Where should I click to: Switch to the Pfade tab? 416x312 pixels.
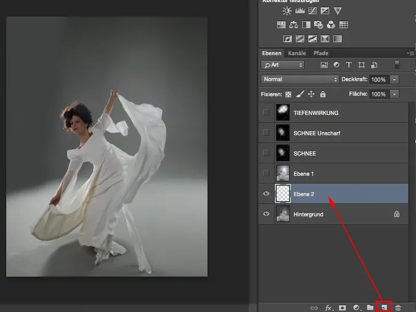(321, 53)
